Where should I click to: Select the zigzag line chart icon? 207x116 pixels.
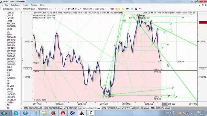tap(76, 9)
